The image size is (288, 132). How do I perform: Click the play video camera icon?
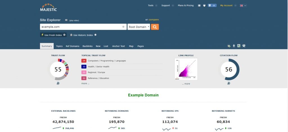[x=66, y=20]
